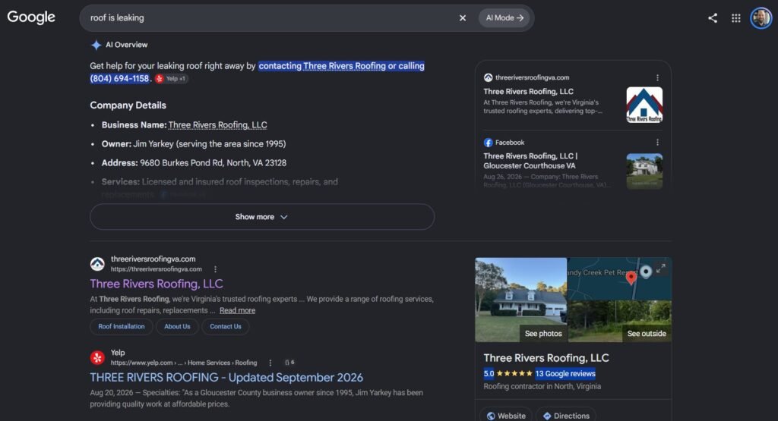778x421 pixels.
Task: Open the purple 'Three Rivers Roofing, LLC' result title
Action: pyautogui.click(x=157, y=284)
